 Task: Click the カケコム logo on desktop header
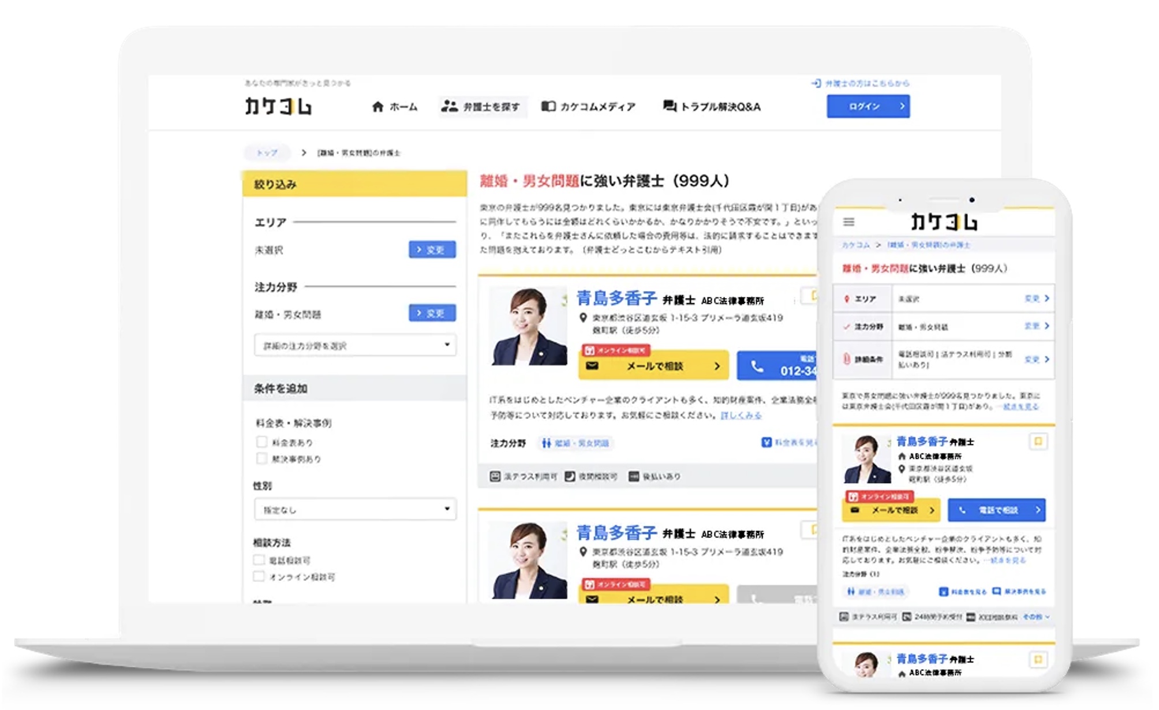point(278,106)
